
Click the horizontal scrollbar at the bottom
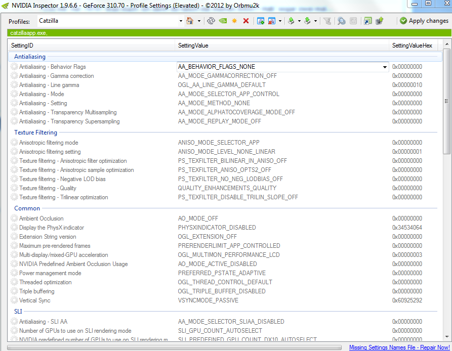174,347
